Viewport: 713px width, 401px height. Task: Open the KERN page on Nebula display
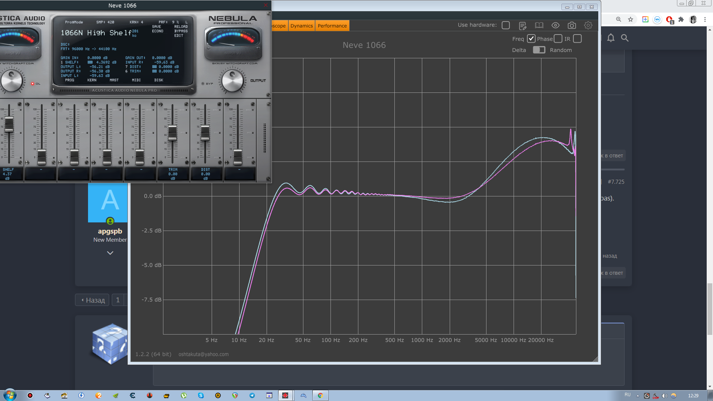coord(92,80)
